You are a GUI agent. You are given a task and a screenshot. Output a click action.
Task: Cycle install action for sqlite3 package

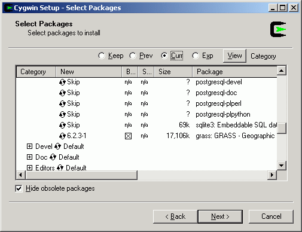(62, 125)
